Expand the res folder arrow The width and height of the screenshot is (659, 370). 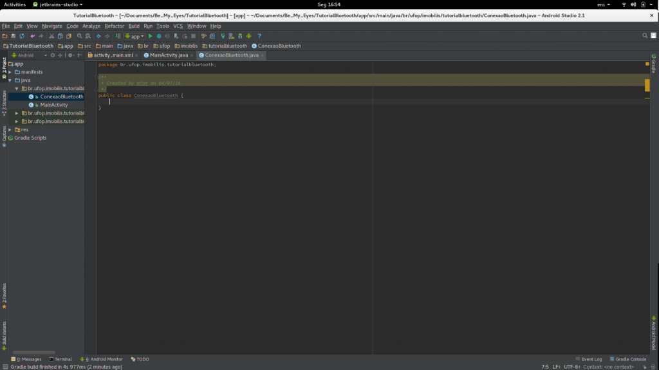click(x=10, y=129)
